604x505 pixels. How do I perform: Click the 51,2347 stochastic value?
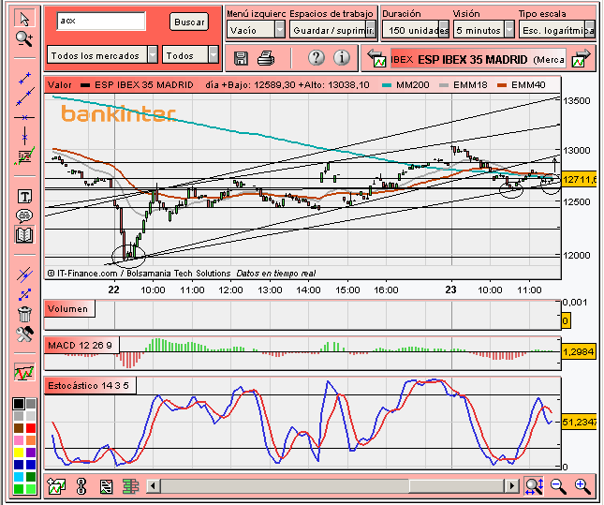coord(579,423)
